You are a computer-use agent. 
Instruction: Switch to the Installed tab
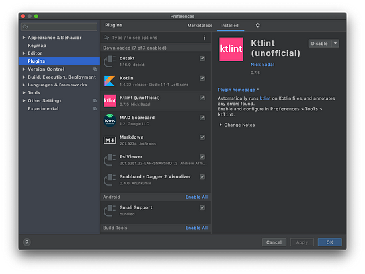[x=229, y=26]
